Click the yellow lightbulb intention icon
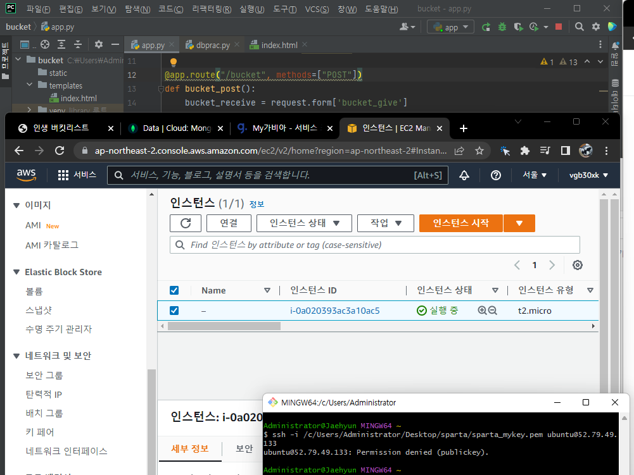 [x=174, y=62]
